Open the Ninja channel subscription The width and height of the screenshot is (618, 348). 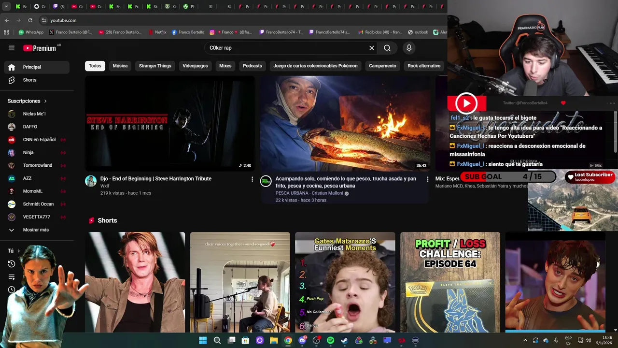coord(37,152)
